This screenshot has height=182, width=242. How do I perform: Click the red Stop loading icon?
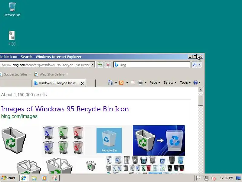[x=108, y=65]
